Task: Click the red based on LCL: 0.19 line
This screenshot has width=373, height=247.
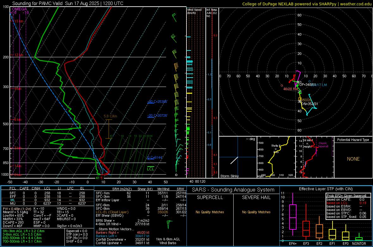Action: 346,203
